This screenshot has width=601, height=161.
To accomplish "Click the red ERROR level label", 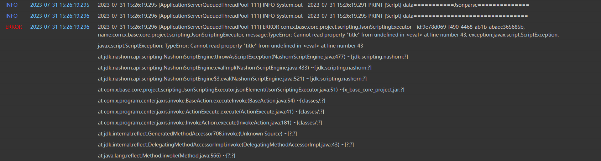I will click(x=14, y=27).
